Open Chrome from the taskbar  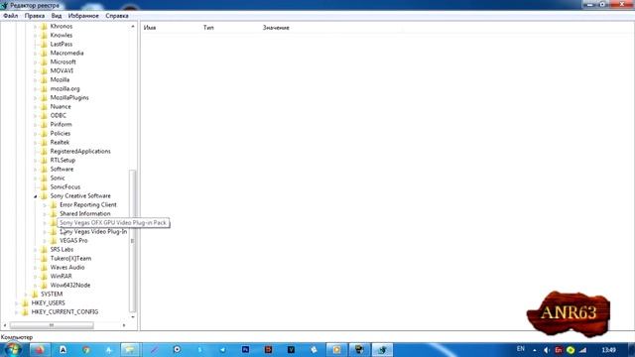(86, 350)
